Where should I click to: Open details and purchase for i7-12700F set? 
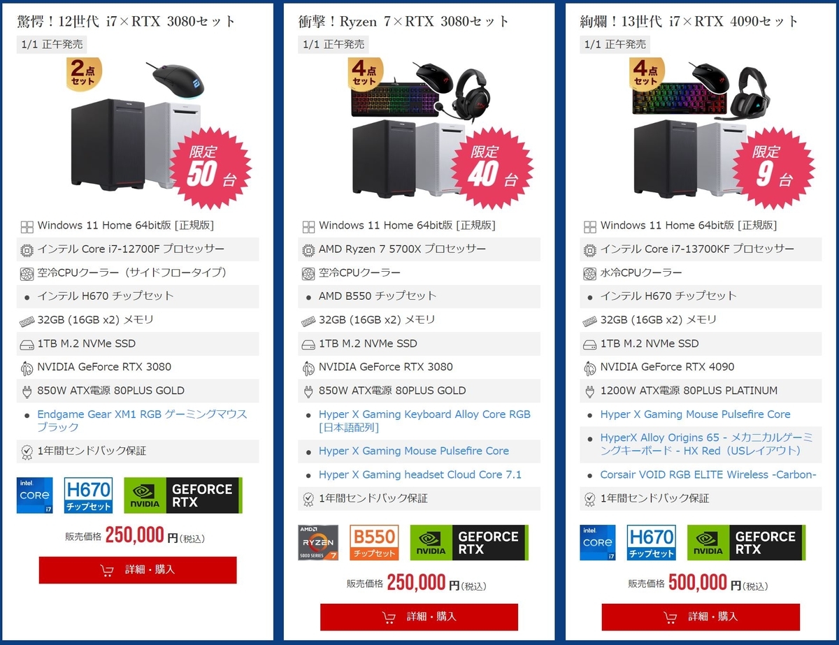pyautogui.click(x=138, y=570)
